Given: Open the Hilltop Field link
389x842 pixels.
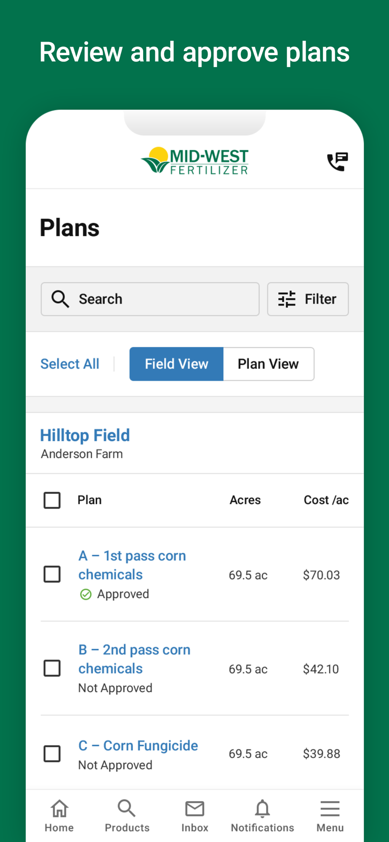Looking at the screenshot, I should (85, 435).
